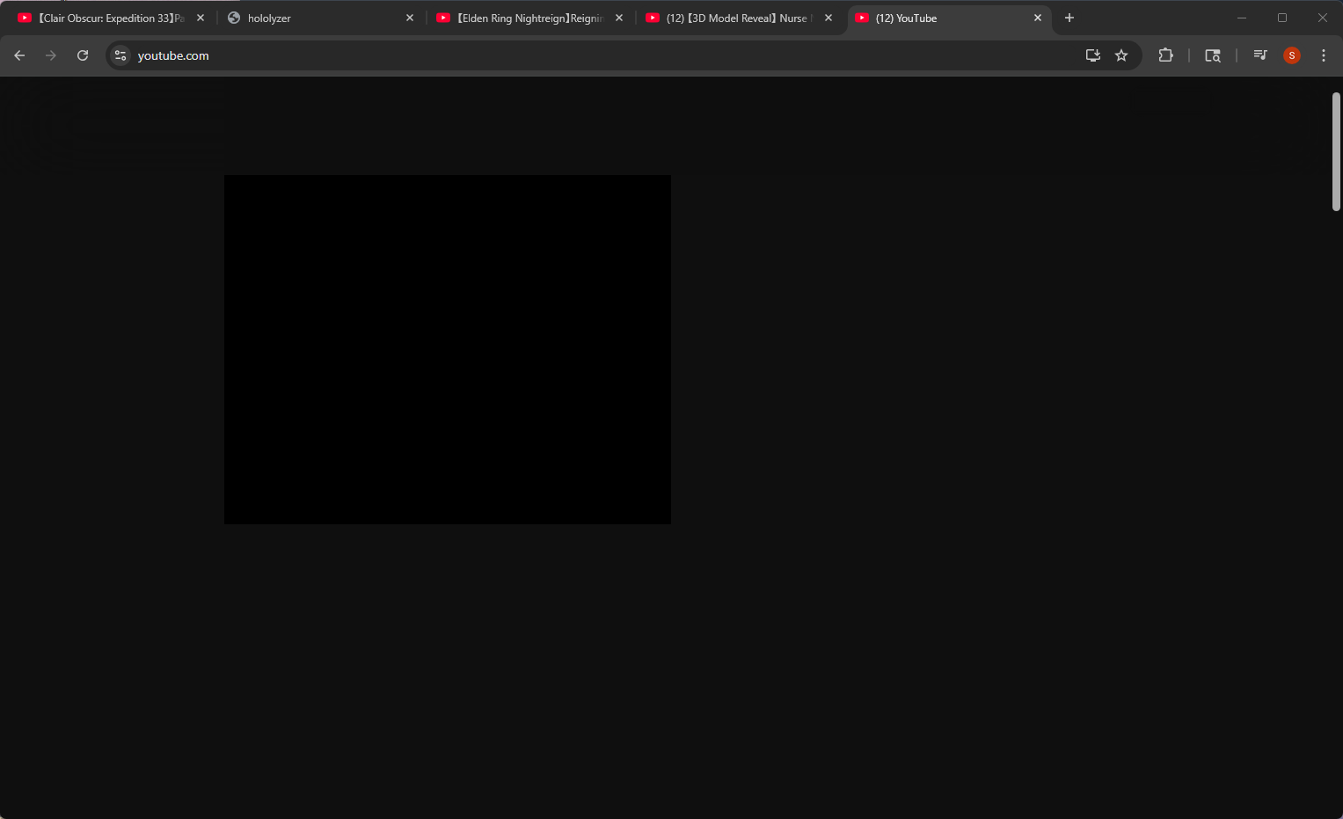Install YouTube app from address bar icon
The image size is (1343, 819).
pos(1093,55)
